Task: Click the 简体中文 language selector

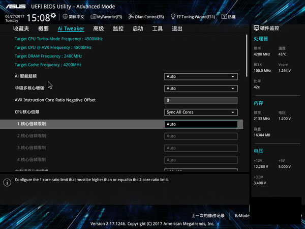Action: coord(74,17)
